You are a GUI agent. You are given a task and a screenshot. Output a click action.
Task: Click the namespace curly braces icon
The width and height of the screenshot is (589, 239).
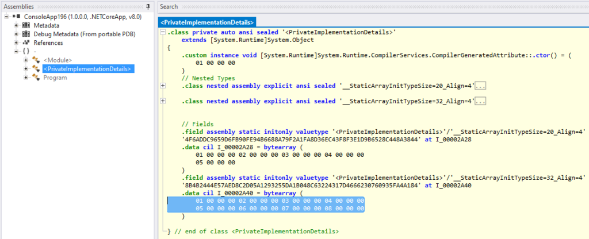pos(26,52)
